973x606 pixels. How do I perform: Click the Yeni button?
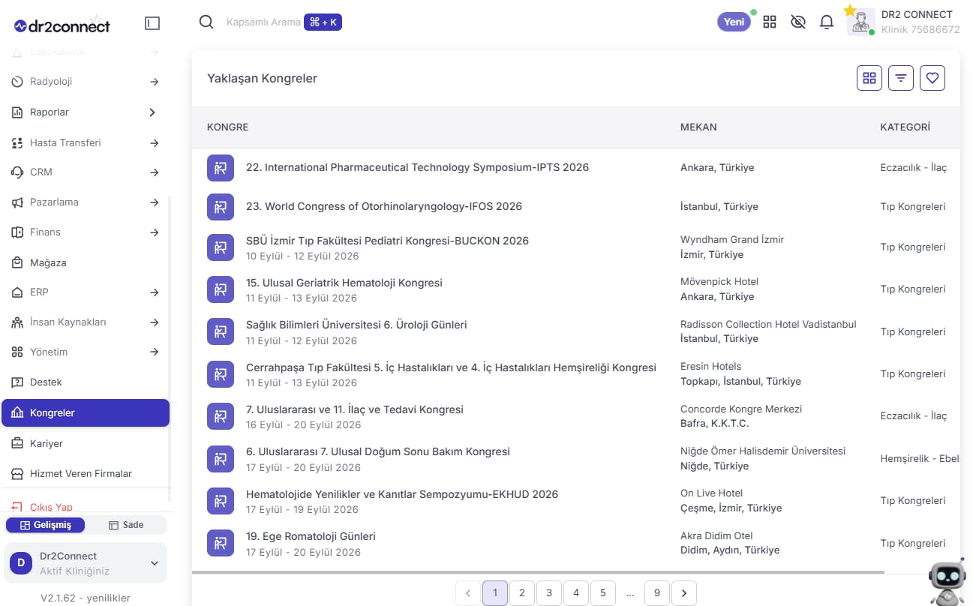tap(734, 22)
